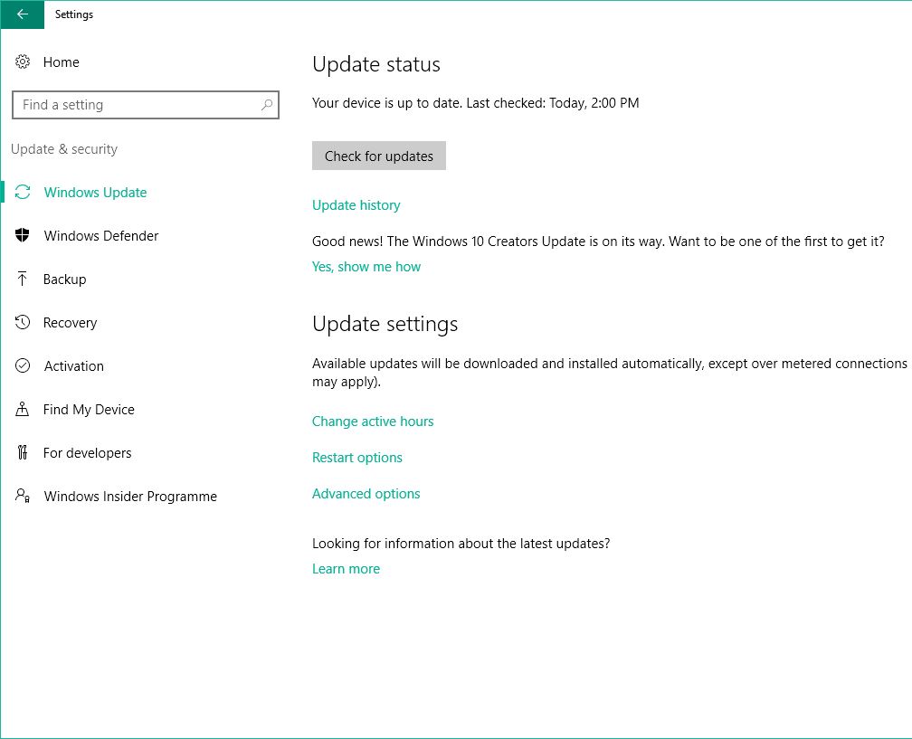The height and width of the screenshot is (739, 912).
Task: Click the Find a setting search field
Action: tap(146, 105)
